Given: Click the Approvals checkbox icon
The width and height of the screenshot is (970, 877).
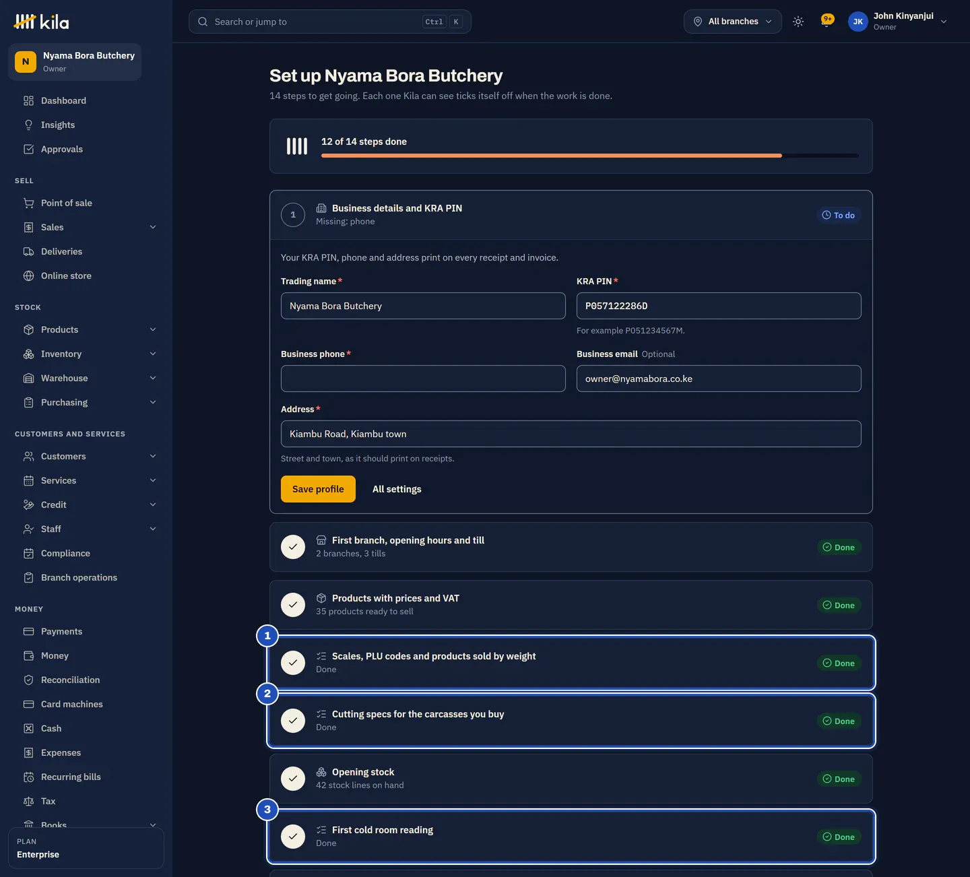Looking at the screenshot, I should [28, 150].
